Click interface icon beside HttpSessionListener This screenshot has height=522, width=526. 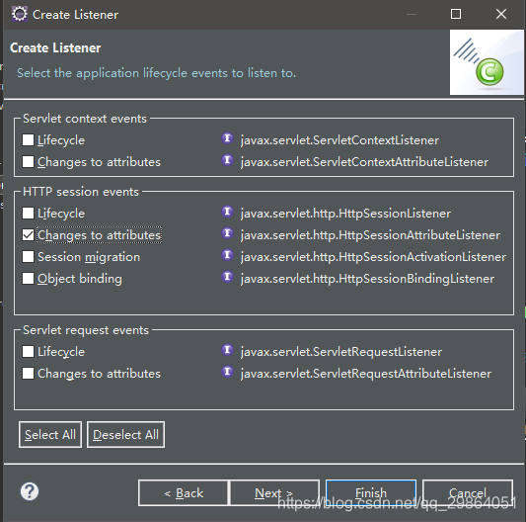227,212
